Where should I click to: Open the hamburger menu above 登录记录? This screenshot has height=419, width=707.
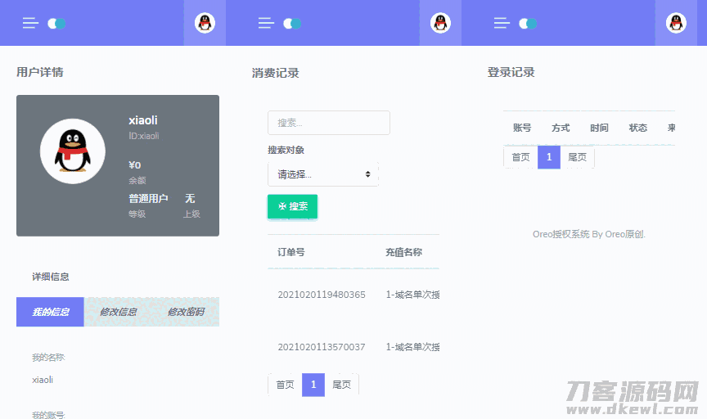click(502, 23)
